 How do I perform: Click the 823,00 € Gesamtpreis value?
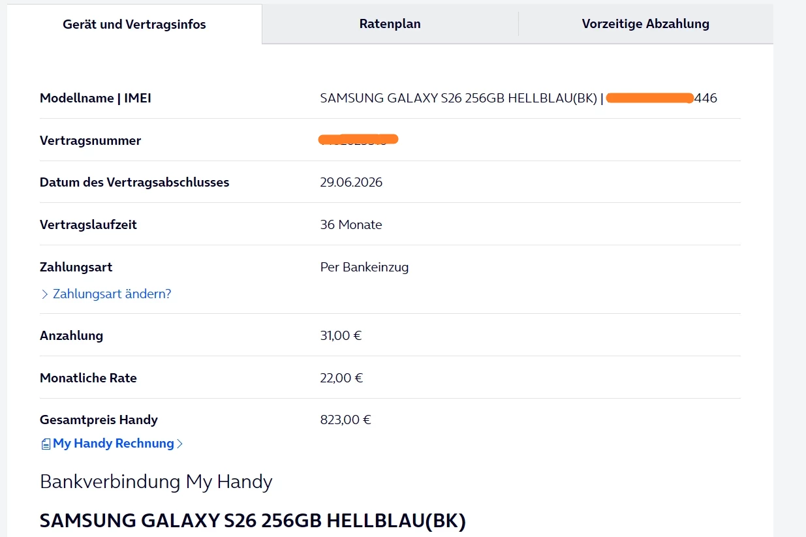(345, 420)
